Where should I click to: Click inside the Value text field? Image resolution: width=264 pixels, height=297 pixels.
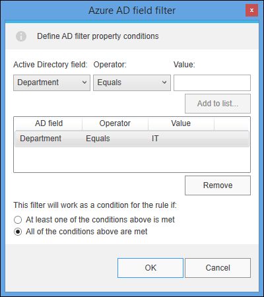(212, 82)
